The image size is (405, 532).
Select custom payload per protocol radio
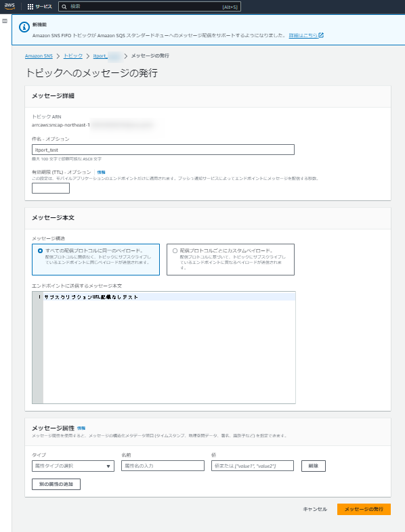coord(175,250)
